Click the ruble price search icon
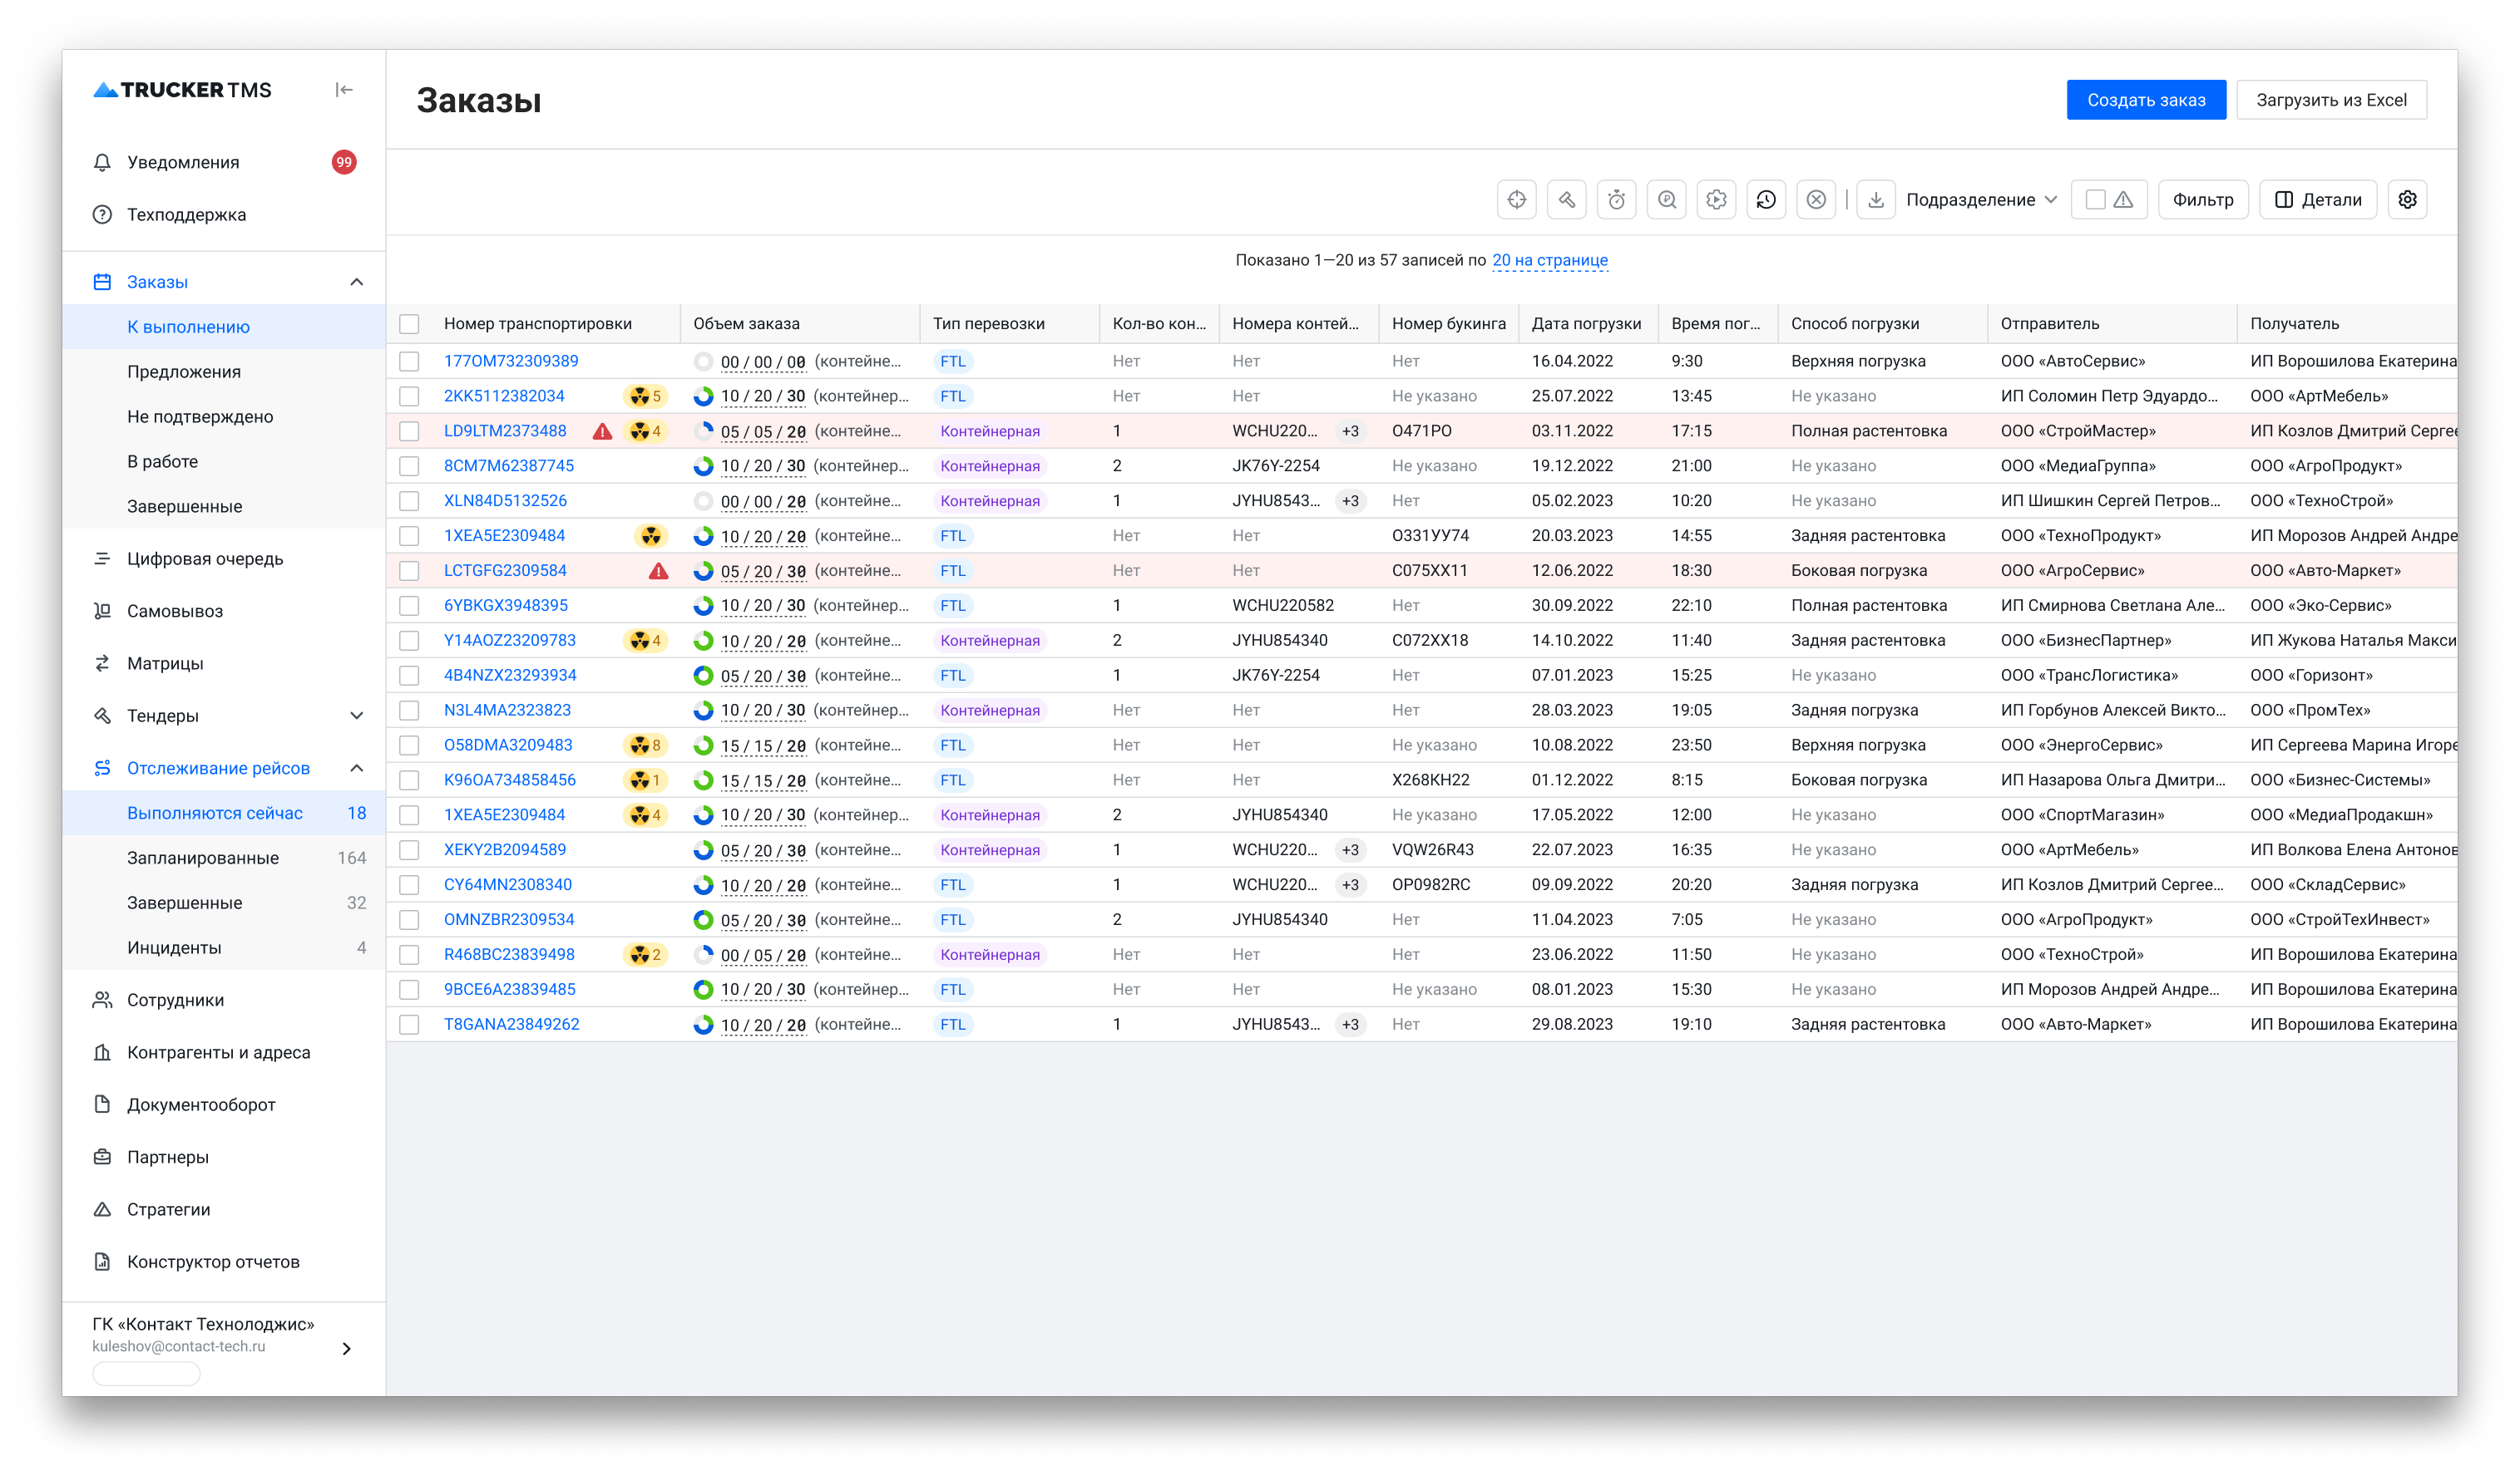This screenshot has width=2520, height=1471. click(1666, 199)
